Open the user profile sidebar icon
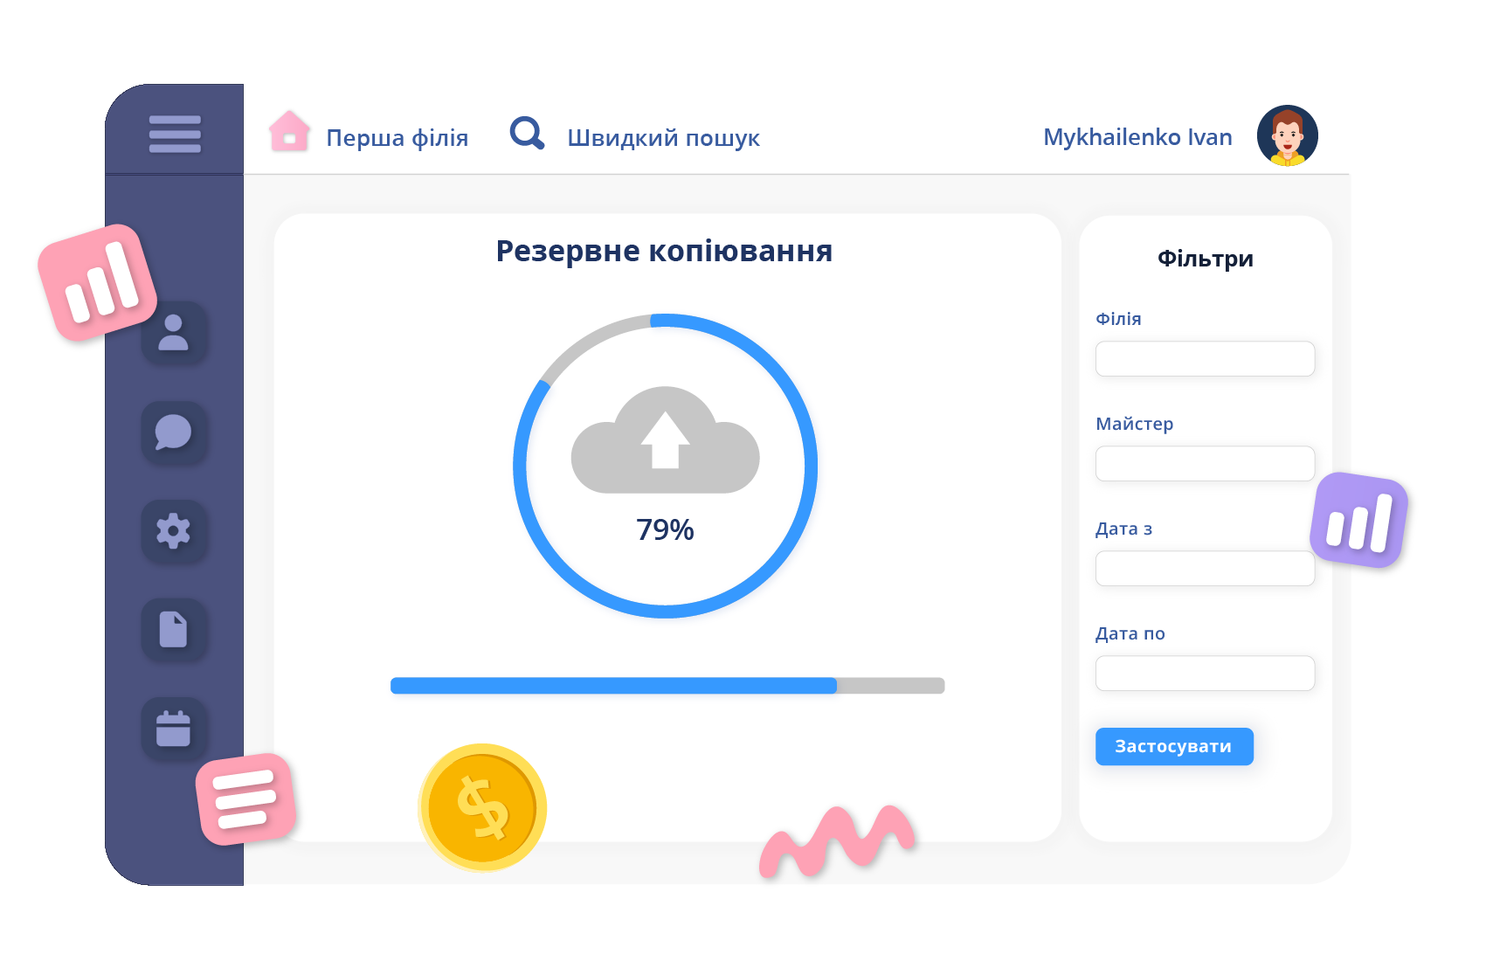This screenshot has height=961, width=1486. coord(174,333)
